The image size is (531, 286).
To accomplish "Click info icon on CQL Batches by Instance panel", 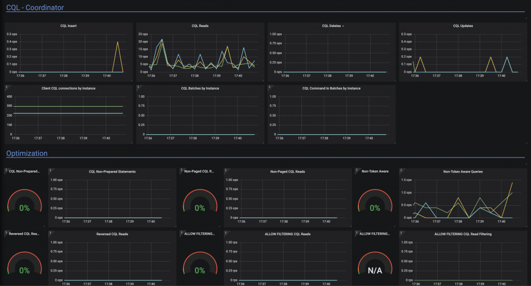I will [138, 87].
